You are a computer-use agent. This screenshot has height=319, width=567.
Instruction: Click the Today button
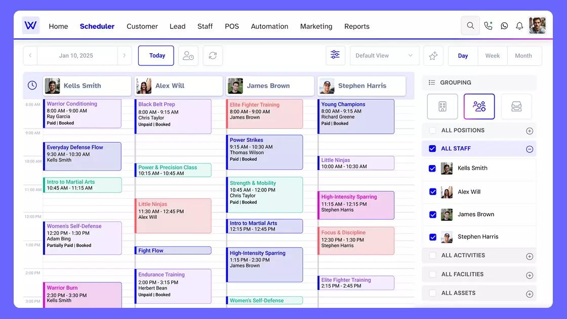[x=156, y=55]
